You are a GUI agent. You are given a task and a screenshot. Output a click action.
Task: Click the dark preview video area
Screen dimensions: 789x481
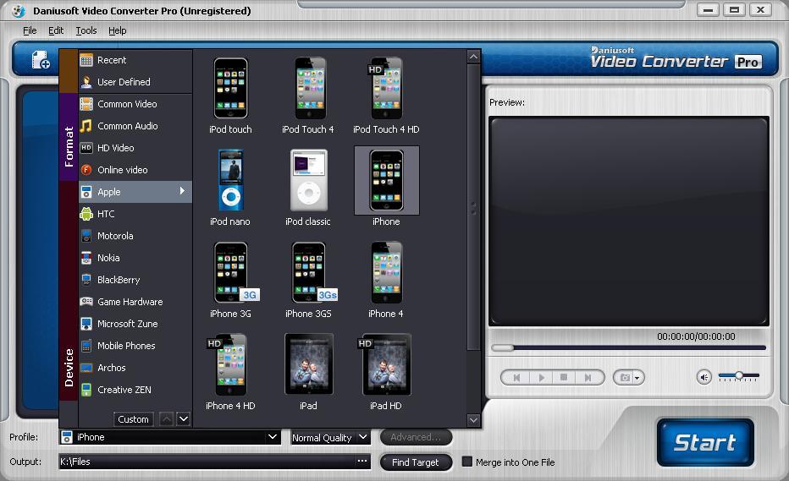point(628,221)
